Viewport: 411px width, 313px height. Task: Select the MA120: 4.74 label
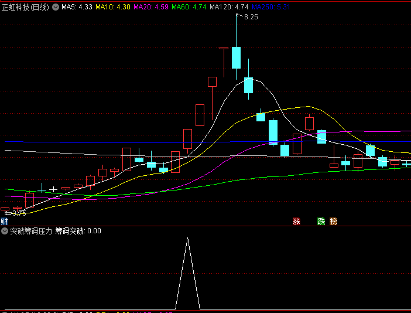click(x=229, y=7)
